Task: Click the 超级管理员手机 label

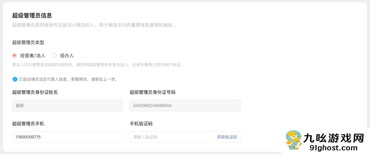Action: pos(28,124)
